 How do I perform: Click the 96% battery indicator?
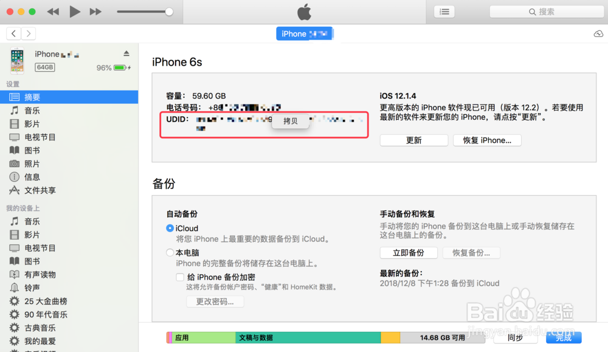(113, 68)
